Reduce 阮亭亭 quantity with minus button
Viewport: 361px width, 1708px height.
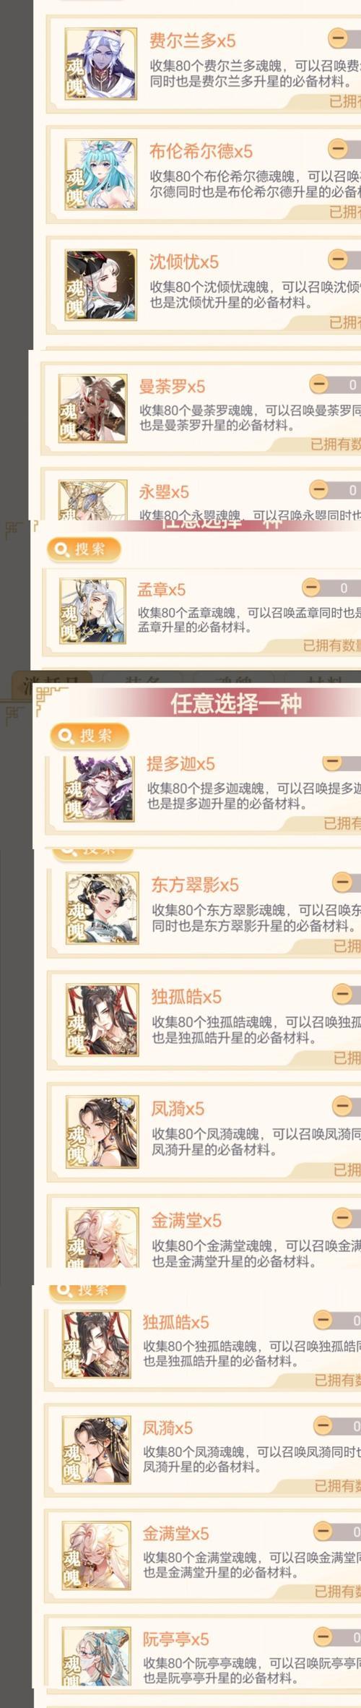[x=323, y=1637]
